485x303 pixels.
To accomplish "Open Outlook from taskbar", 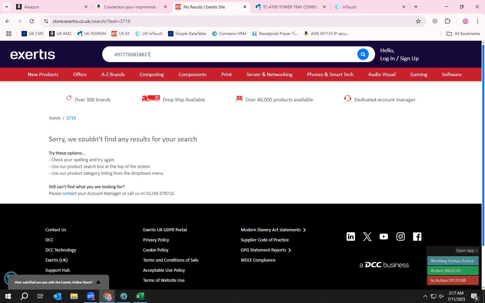I will coord(58,296).
